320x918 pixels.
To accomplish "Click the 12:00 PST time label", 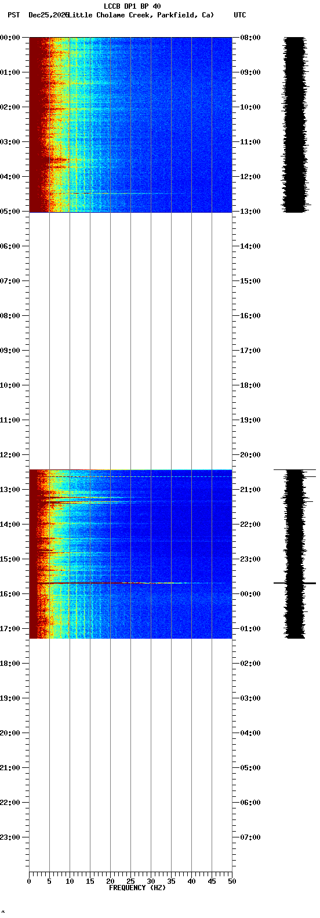I will click(10, 455).
